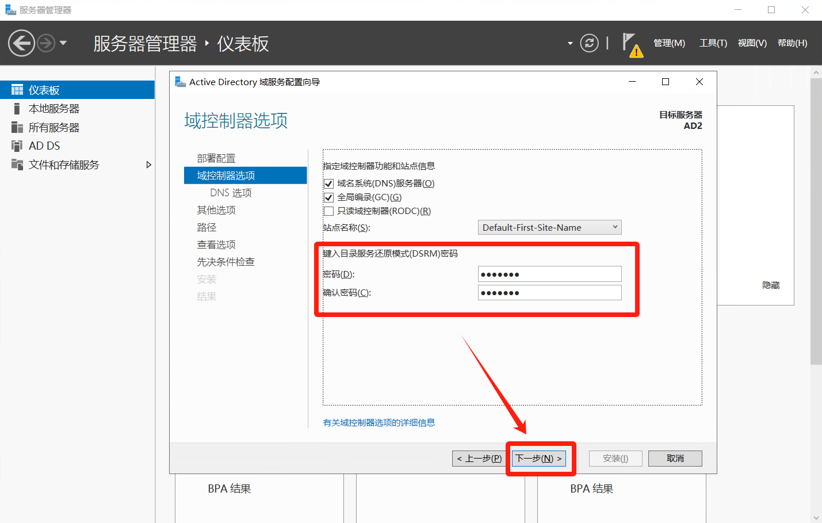The height and width of the screenshot is (523, 822).
Task: Select the Dashboard icon in sidebar
Action: 17,90
